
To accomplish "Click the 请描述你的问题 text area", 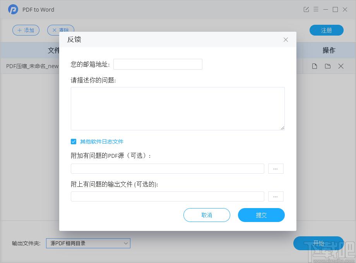I will (x=178, y=109).
